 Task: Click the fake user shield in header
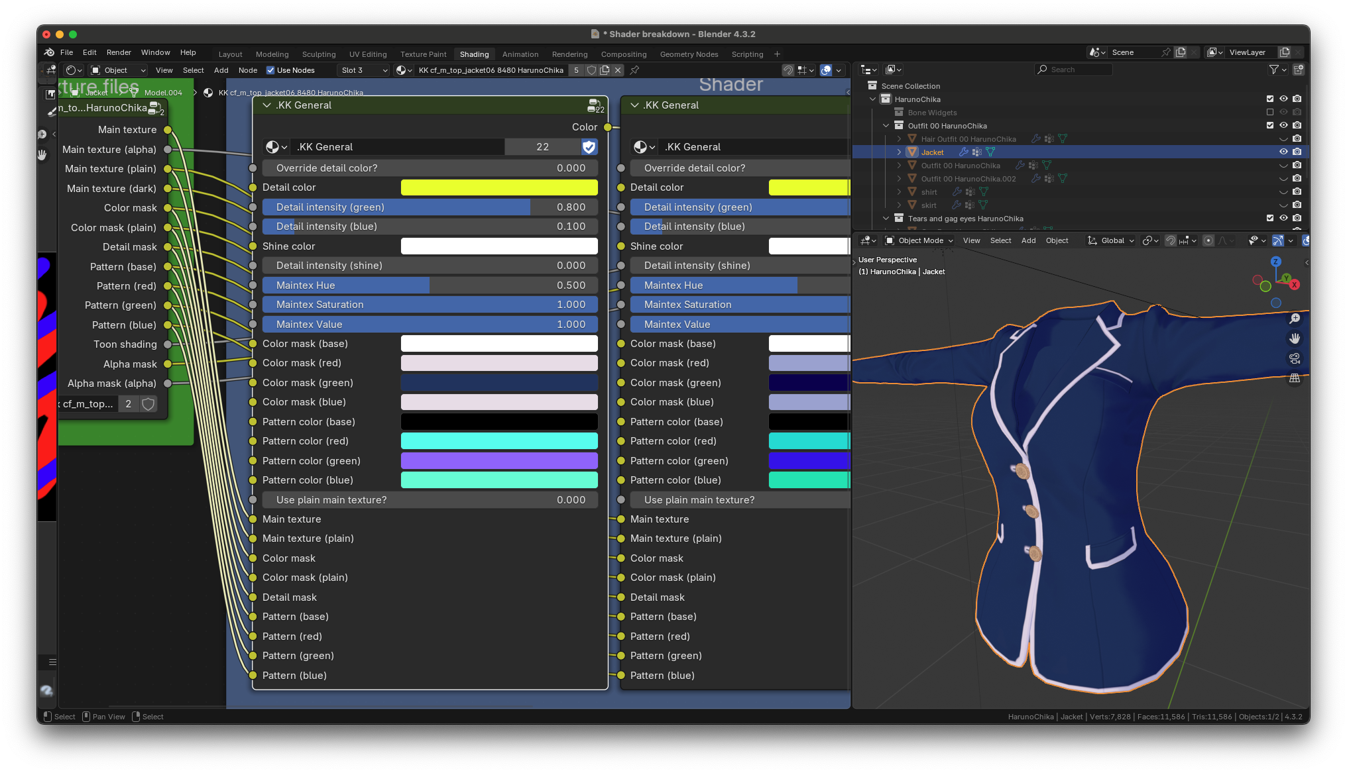(x=591, y=70)
